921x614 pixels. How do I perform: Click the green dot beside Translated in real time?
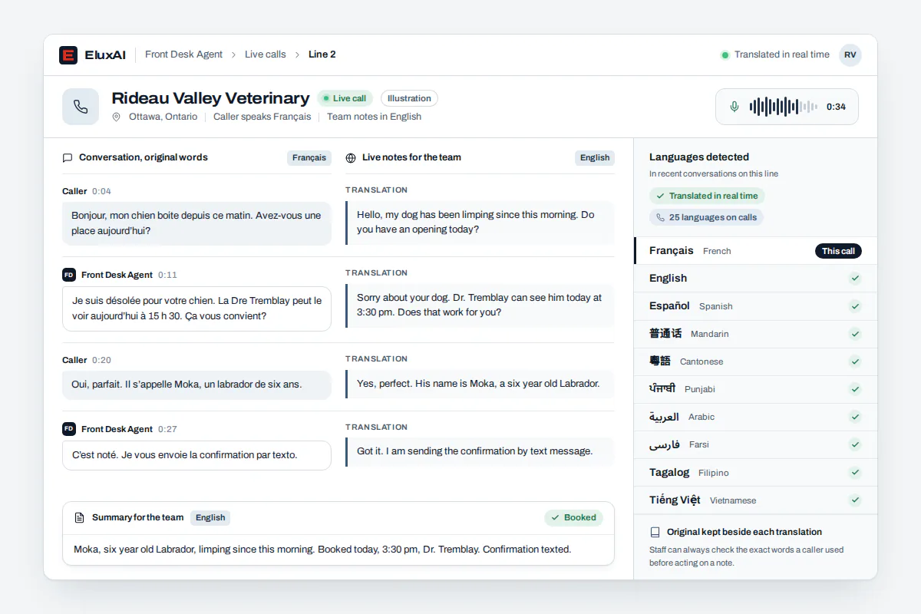[x=725, y=54]
